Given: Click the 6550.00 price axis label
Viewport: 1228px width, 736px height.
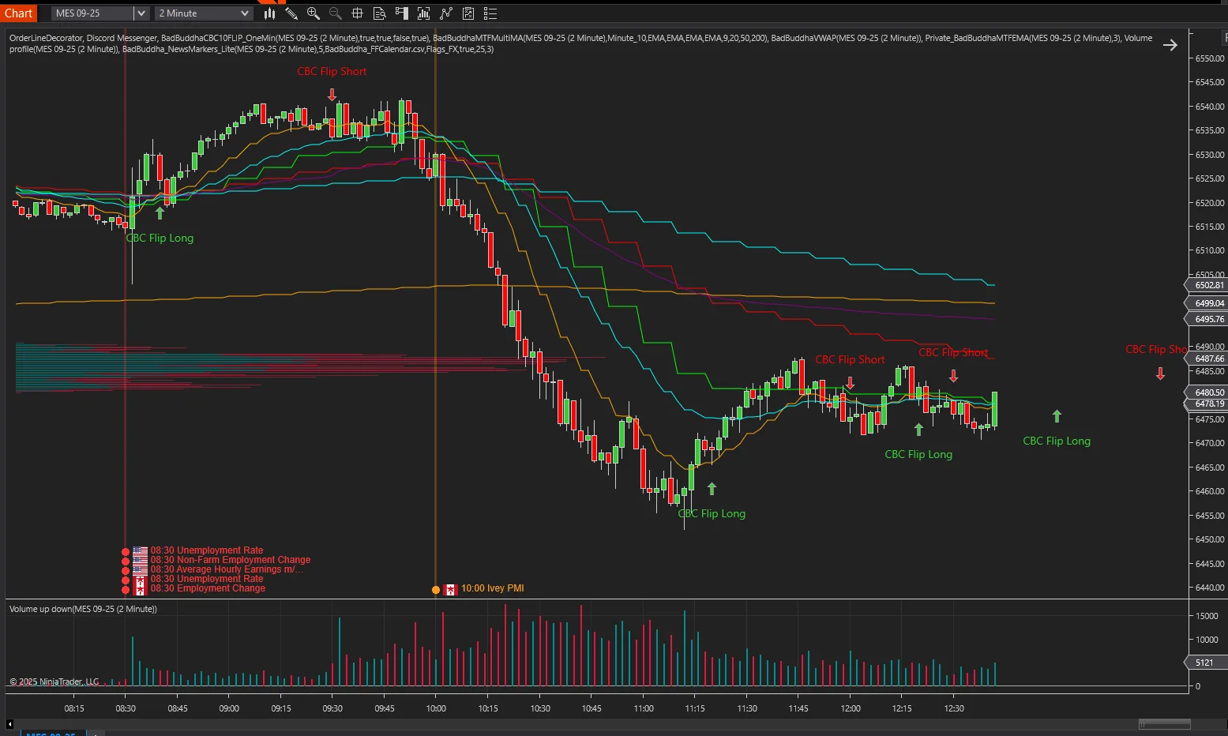Looking at the screenshot, I should (x=1210, y=58).
